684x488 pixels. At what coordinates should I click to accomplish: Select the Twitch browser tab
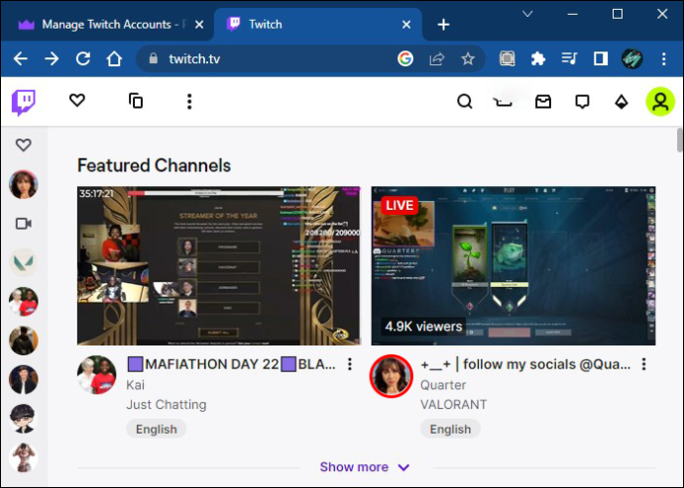point(317,25)
